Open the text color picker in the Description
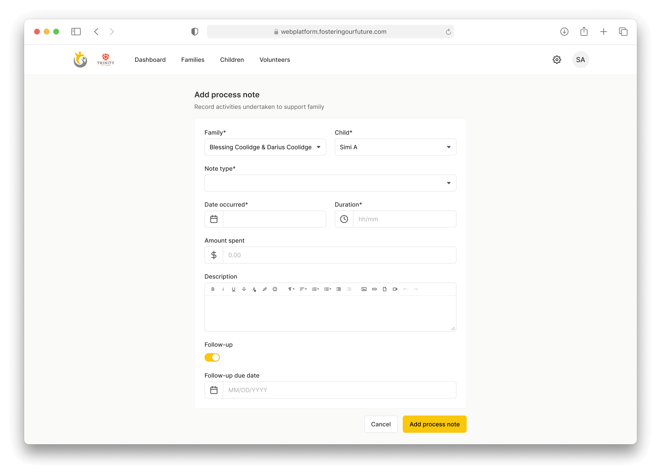661x473 pixels. click(254, 289)
